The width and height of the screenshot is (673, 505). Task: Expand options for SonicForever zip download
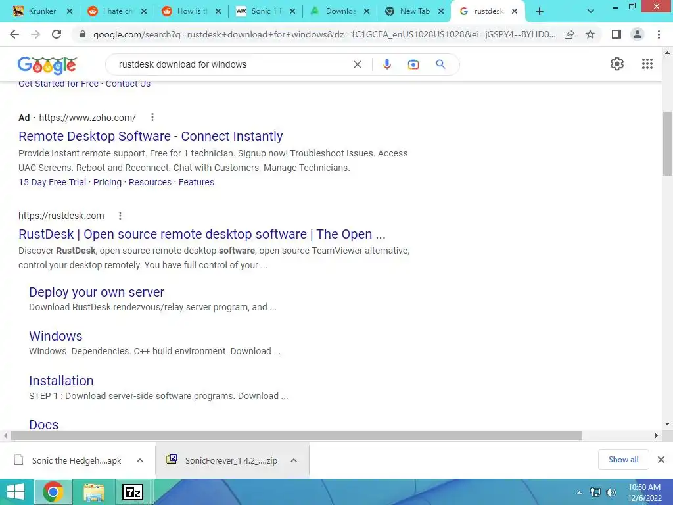(294, 460)
